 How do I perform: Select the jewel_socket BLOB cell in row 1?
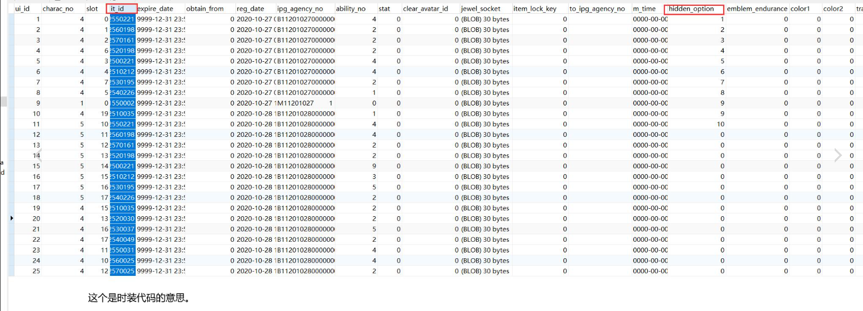(x=485, y=19)
